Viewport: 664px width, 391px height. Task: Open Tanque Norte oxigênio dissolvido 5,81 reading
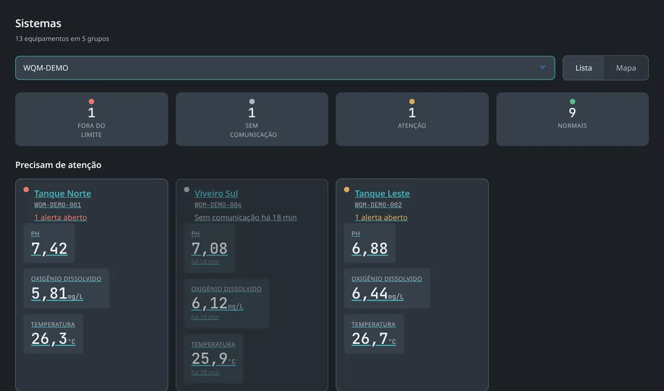(57, 293)
